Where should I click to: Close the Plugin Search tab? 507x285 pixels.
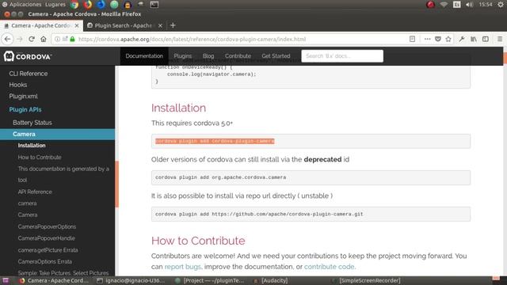[x=160, y=25]
